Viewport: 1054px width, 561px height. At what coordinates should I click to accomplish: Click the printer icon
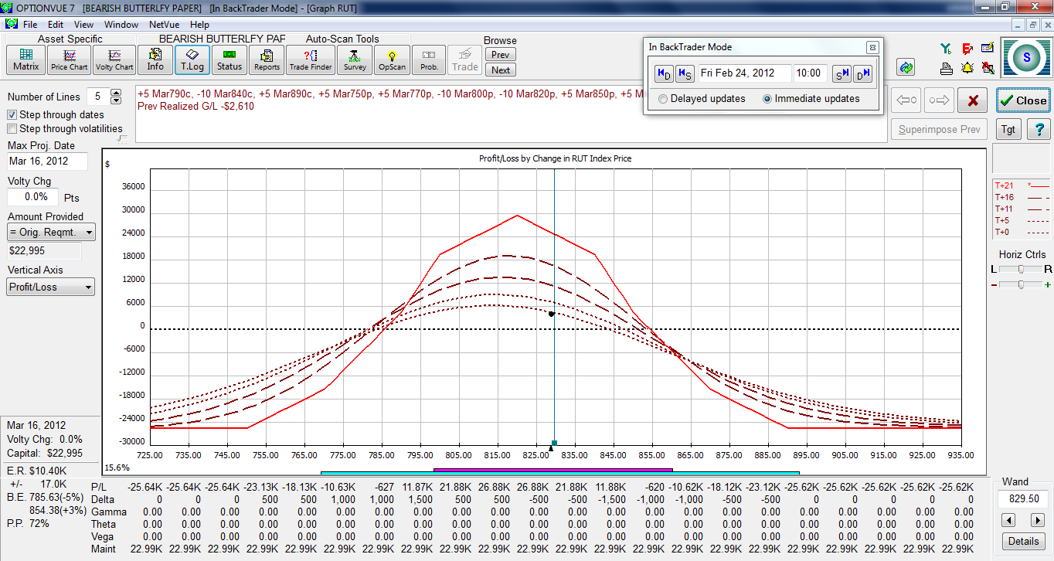click(x=946, y=68)
